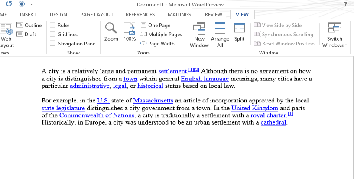Select the VIEW ribbon tab
This screenshot has height=179, width=354.
(x=242, y=15)
